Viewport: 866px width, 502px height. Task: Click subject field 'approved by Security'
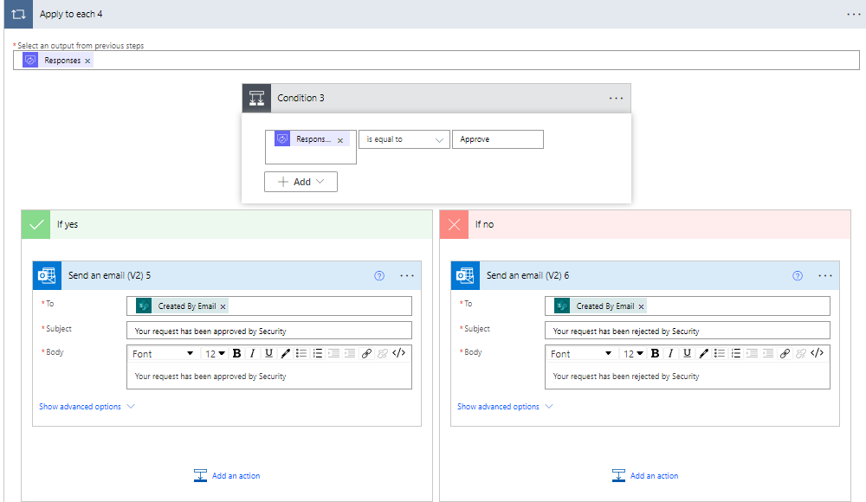click(269, 331)
